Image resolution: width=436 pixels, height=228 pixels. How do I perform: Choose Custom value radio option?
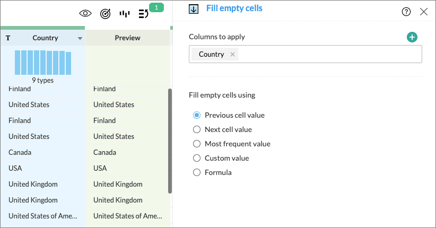[197, 158]
